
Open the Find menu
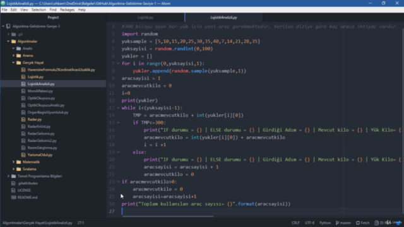53,10
